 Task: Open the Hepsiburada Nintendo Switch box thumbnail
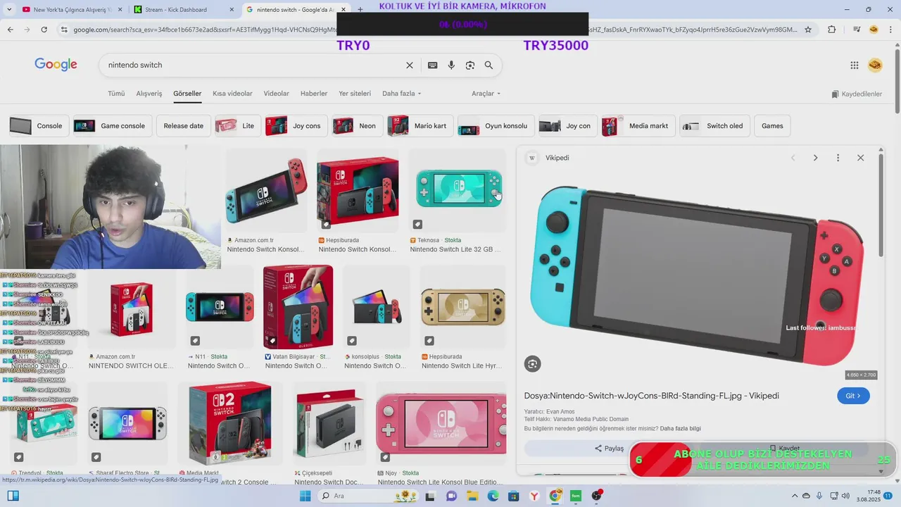tap(358, 191)
